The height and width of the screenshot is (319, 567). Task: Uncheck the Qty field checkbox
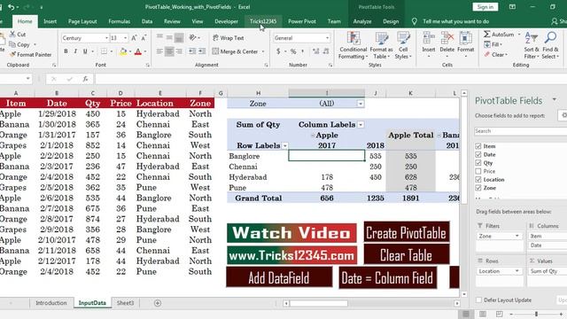[478, 163]
